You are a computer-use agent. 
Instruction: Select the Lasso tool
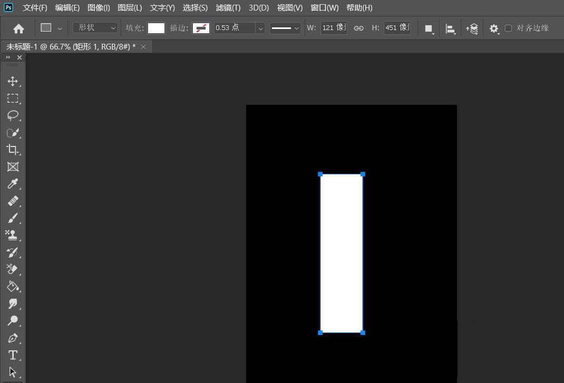pos(13,115)
